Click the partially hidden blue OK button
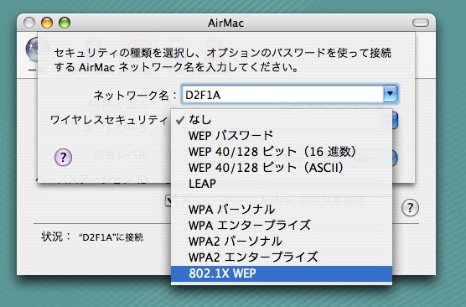This screenshot has width=466, height=307. click(395, 159)
